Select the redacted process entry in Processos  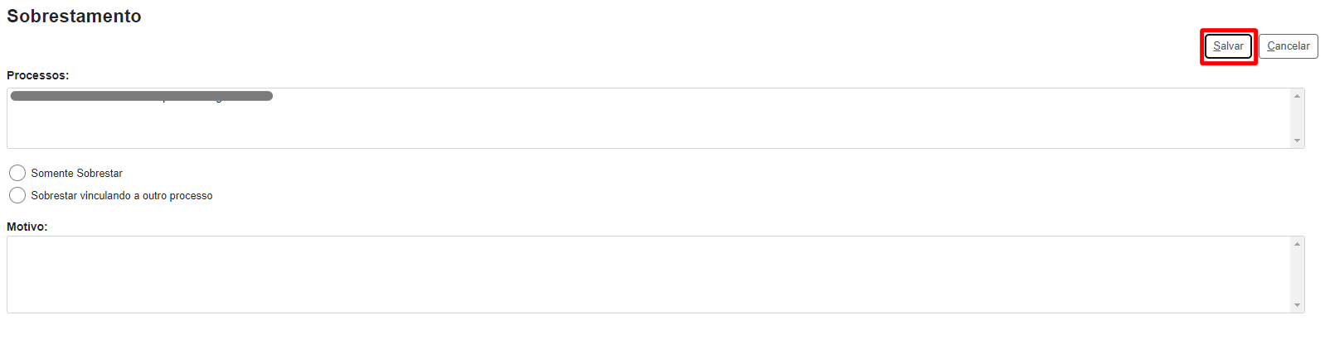coord(141,97)
